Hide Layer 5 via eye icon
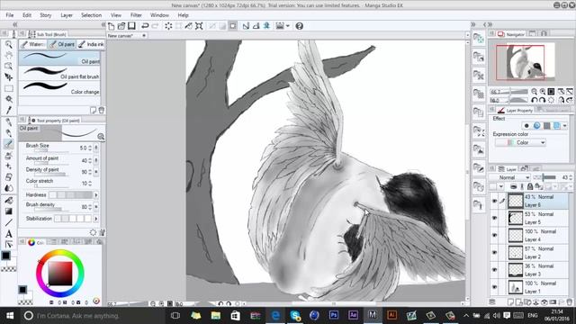The height and width of the screenshot is (324, 576). point(494,218)
